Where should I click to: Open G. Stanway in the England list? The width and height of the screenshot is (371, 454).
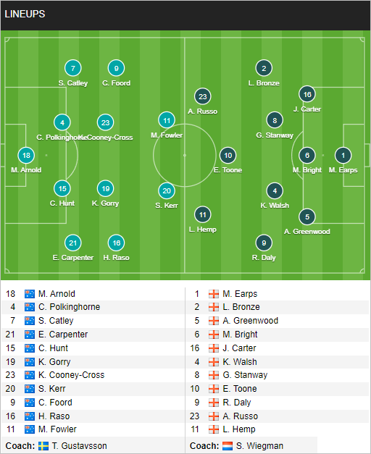[x=245, y=375]
